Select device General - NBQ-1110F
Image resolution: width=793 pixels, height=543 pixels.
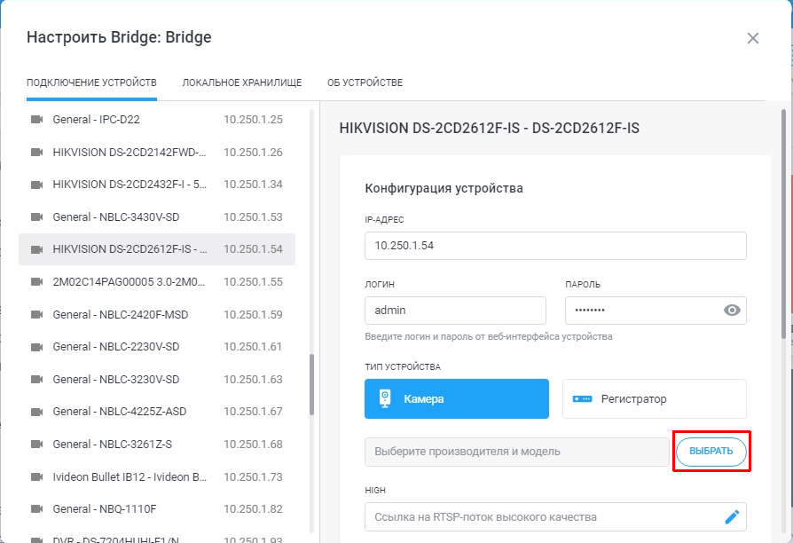tap(157, 509)
